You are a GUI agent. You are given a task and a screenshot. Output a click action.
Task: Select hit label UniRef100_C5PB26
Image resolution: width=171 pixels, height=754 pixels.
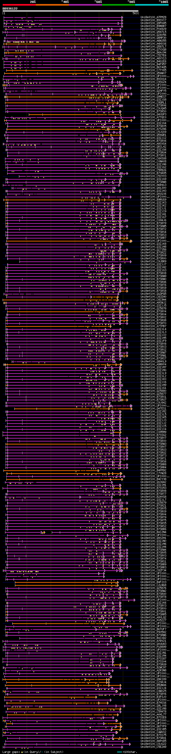click(x=153, y=170)
